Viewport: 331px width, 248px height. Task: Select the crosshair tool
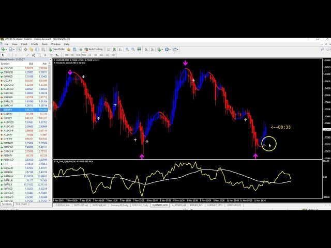[9, 55]
